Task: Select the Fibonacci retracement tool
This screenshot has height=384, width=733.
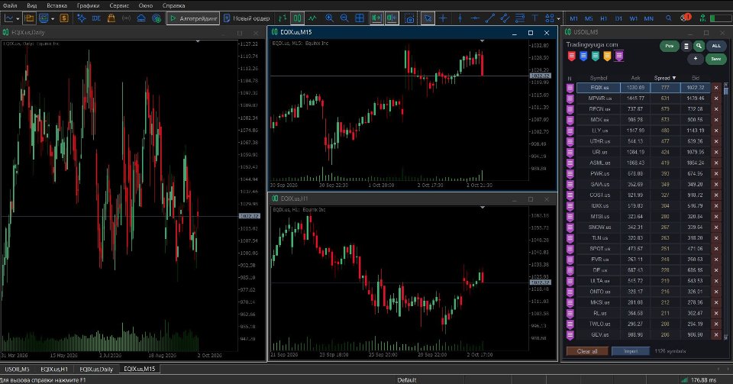Action: coord(520,18)
